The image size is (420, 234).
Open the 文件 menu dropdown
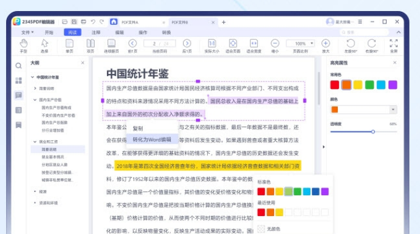click(27, 32)
